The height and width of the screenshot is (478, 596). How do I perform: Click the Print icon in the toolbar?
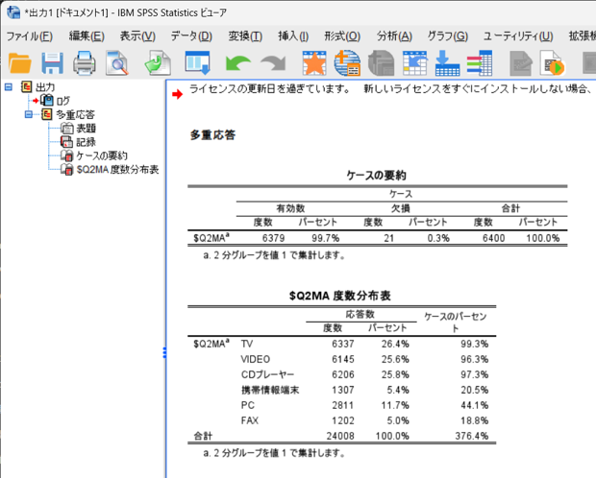click(x=85, y=64)
